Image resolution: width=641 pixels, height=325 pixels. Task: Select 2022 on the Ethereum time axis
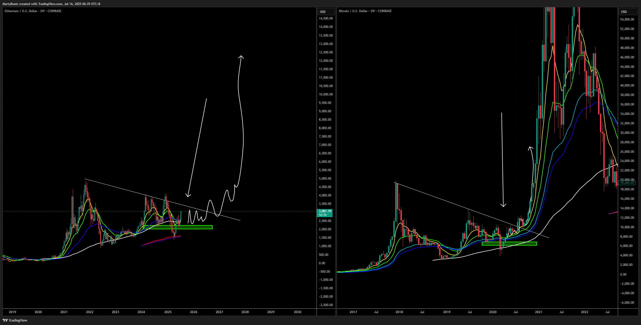pyautogui.click(x=90, y=312)
